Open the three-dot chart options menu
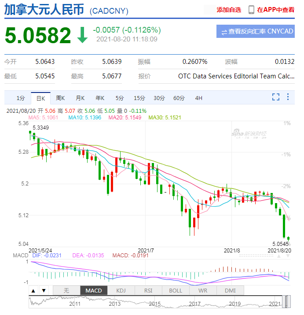 pos(288,96)
